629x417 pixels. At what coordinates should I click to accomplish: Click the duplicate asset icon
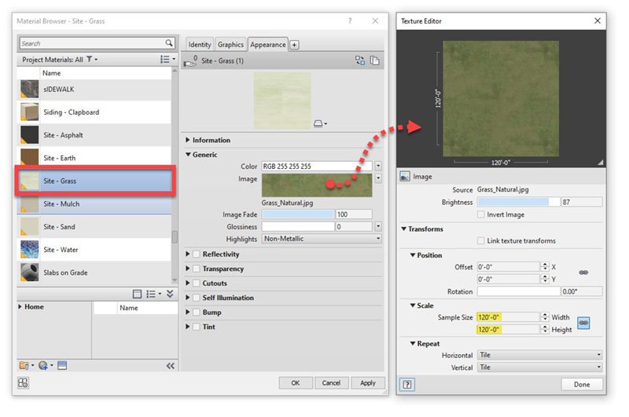[x=375, y=60]
